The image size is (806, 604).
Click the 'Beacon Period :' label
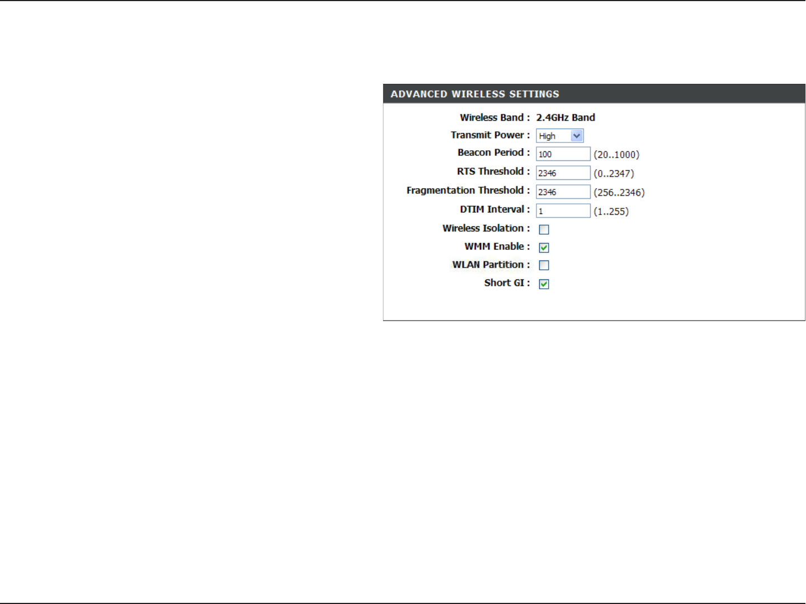494,153
